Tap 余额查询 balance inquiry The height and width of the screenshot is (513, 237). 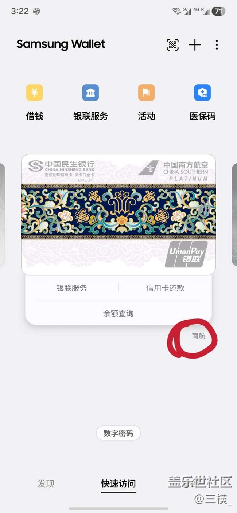(118, 313)
